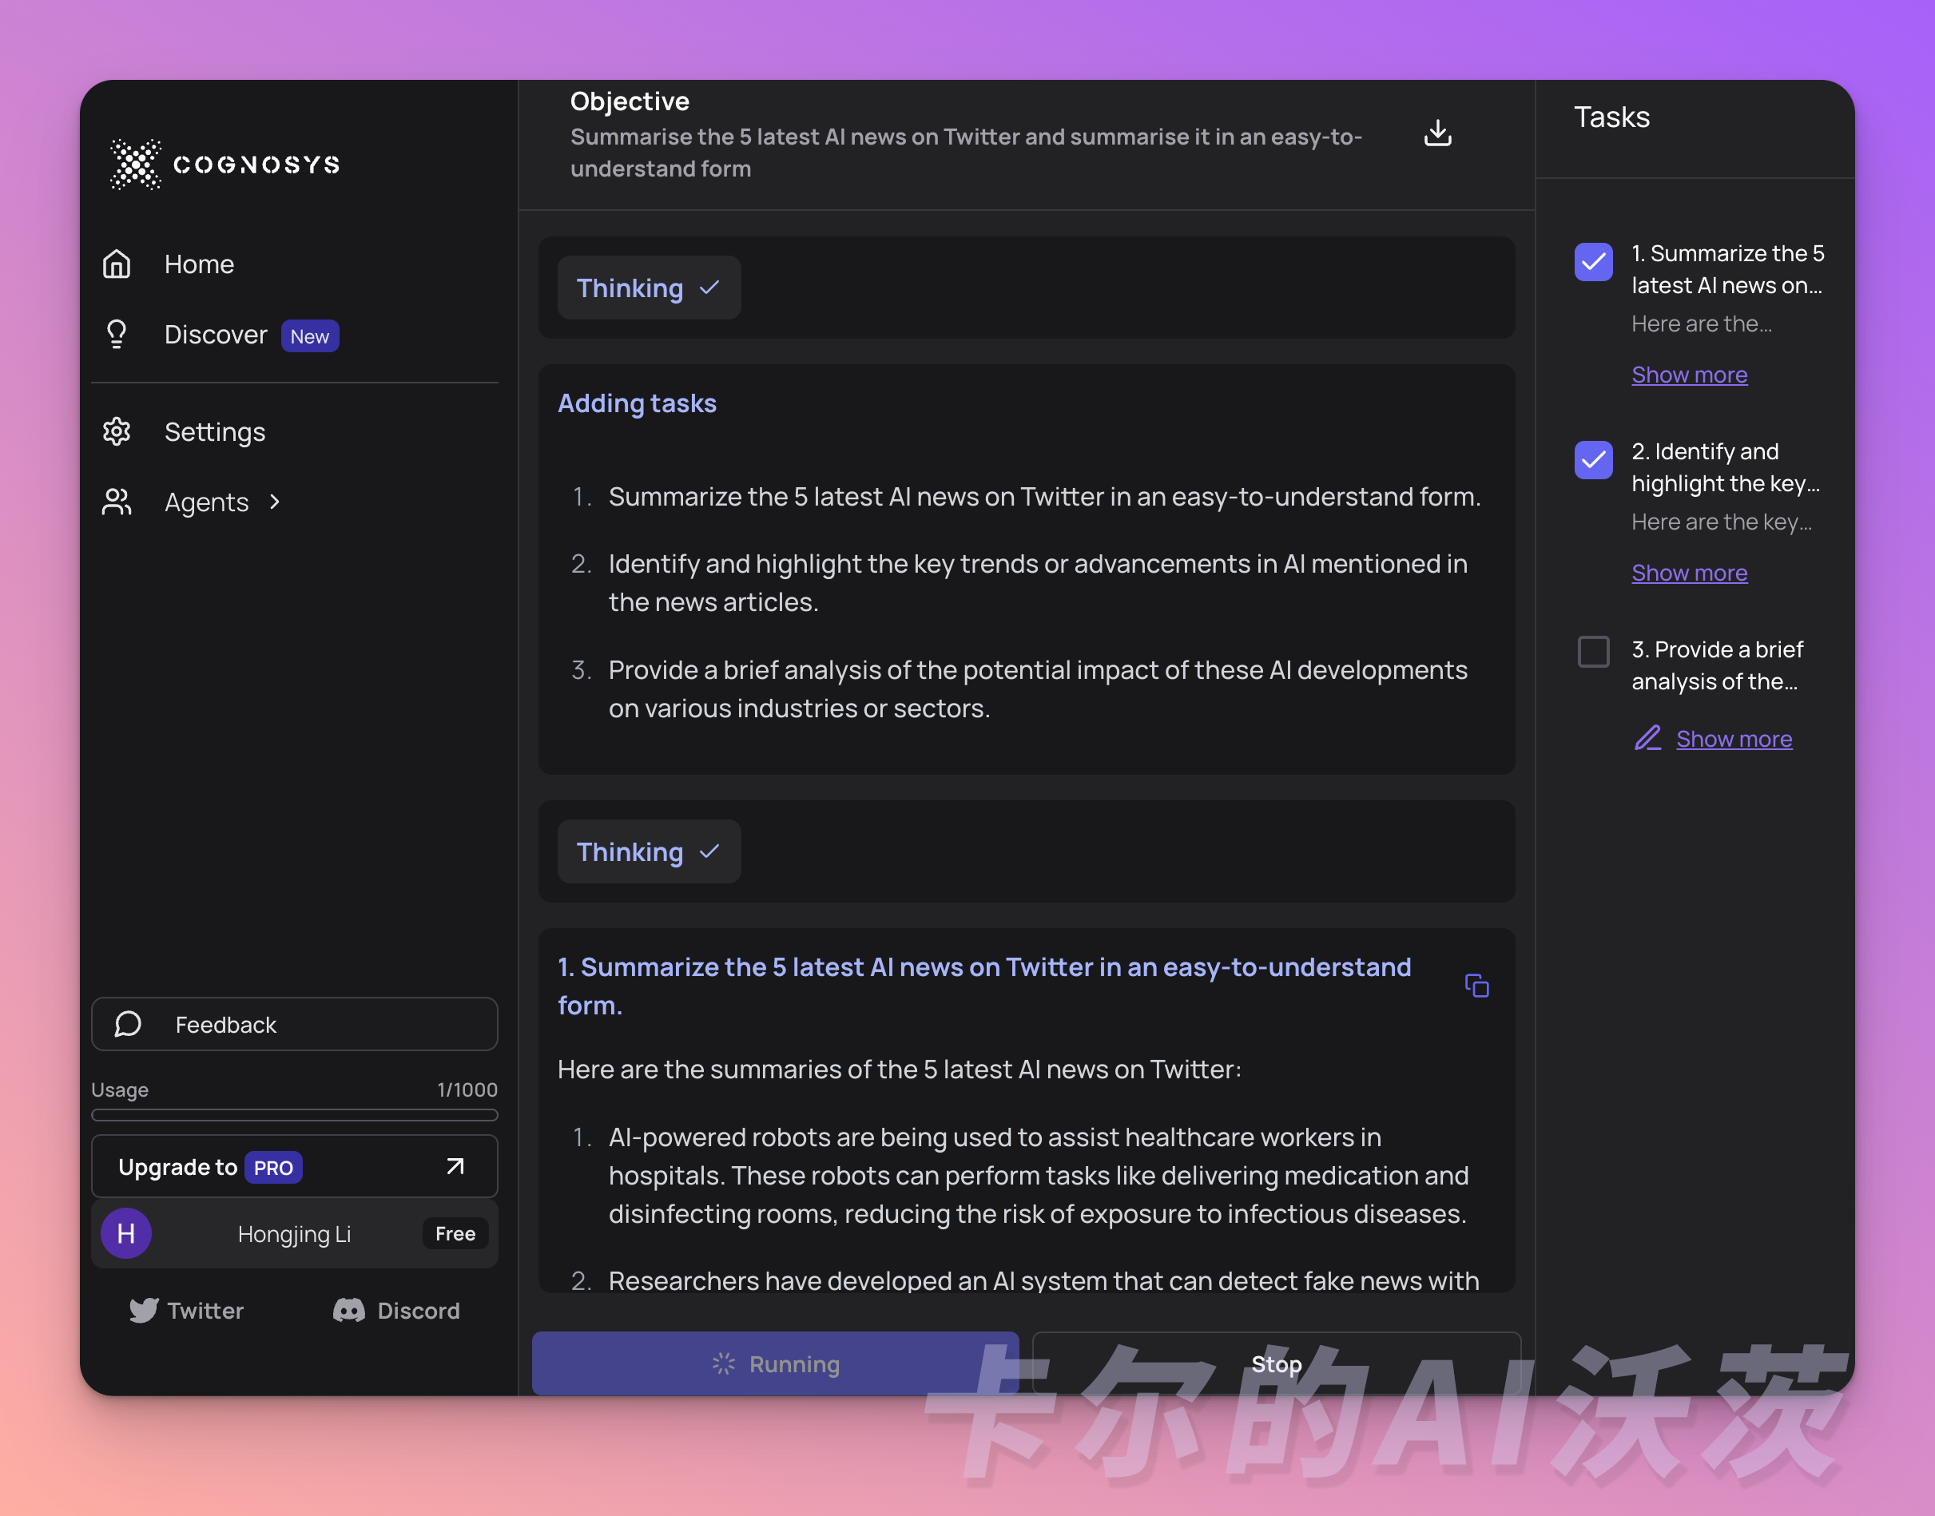Click the 1/1000 usage count
1935x1516 pixels.
tap(467, 1089)
